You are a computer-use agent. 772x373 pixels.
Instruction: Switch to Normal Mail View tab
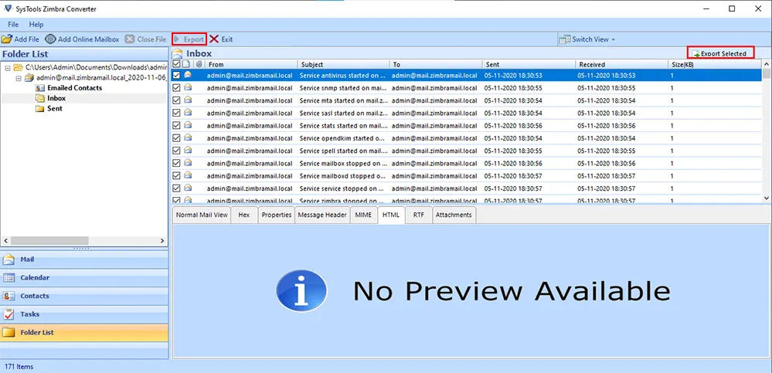202,215
